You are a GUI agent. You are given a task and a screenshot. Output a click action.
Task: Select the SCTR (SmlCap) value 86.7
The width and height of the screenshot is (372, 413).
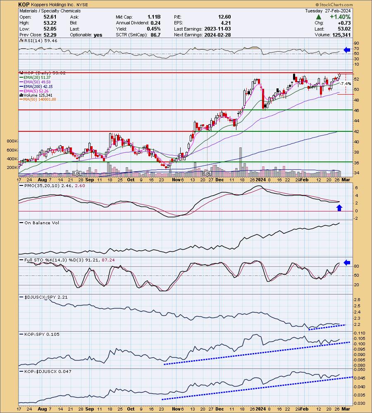coord(155,35)
